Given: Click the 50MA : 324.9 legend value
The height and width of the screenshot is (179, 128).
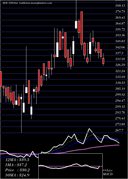Looking at the screenshot, I should [17, 175].
